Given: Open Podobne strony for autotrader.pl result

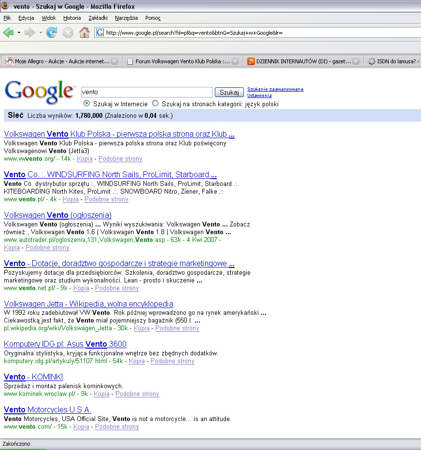Looking at the screenshot, I should click(x=47, y=247).
